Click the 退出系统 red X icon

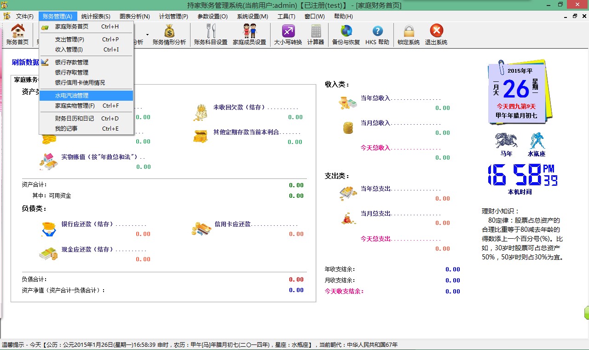[x=436, y=34]
